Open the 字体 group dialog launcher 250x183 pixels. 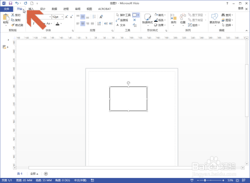click(72, 30)
